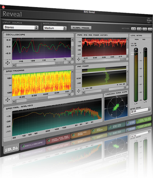
Task: Click the Spectrogram scroll-right arrow
Action: click(69, 95)
